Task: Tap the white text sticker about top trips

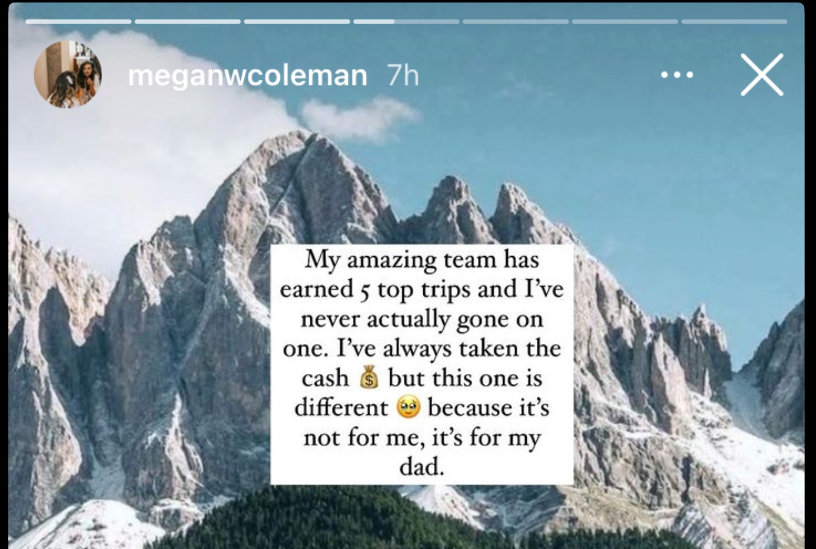Action: coord(421,364)
